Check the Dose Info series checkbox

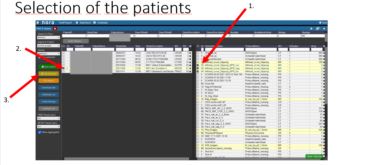198,84
